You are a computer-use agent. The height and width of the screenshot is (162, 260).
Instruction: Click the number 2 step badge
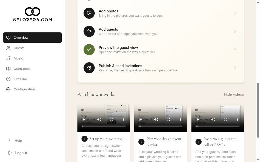coord(141,142)
